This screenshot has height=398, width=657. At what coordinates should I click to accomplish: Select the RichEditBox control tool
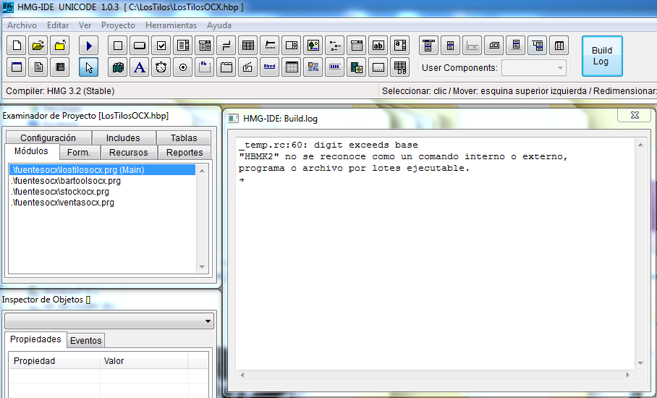[313, 67]
